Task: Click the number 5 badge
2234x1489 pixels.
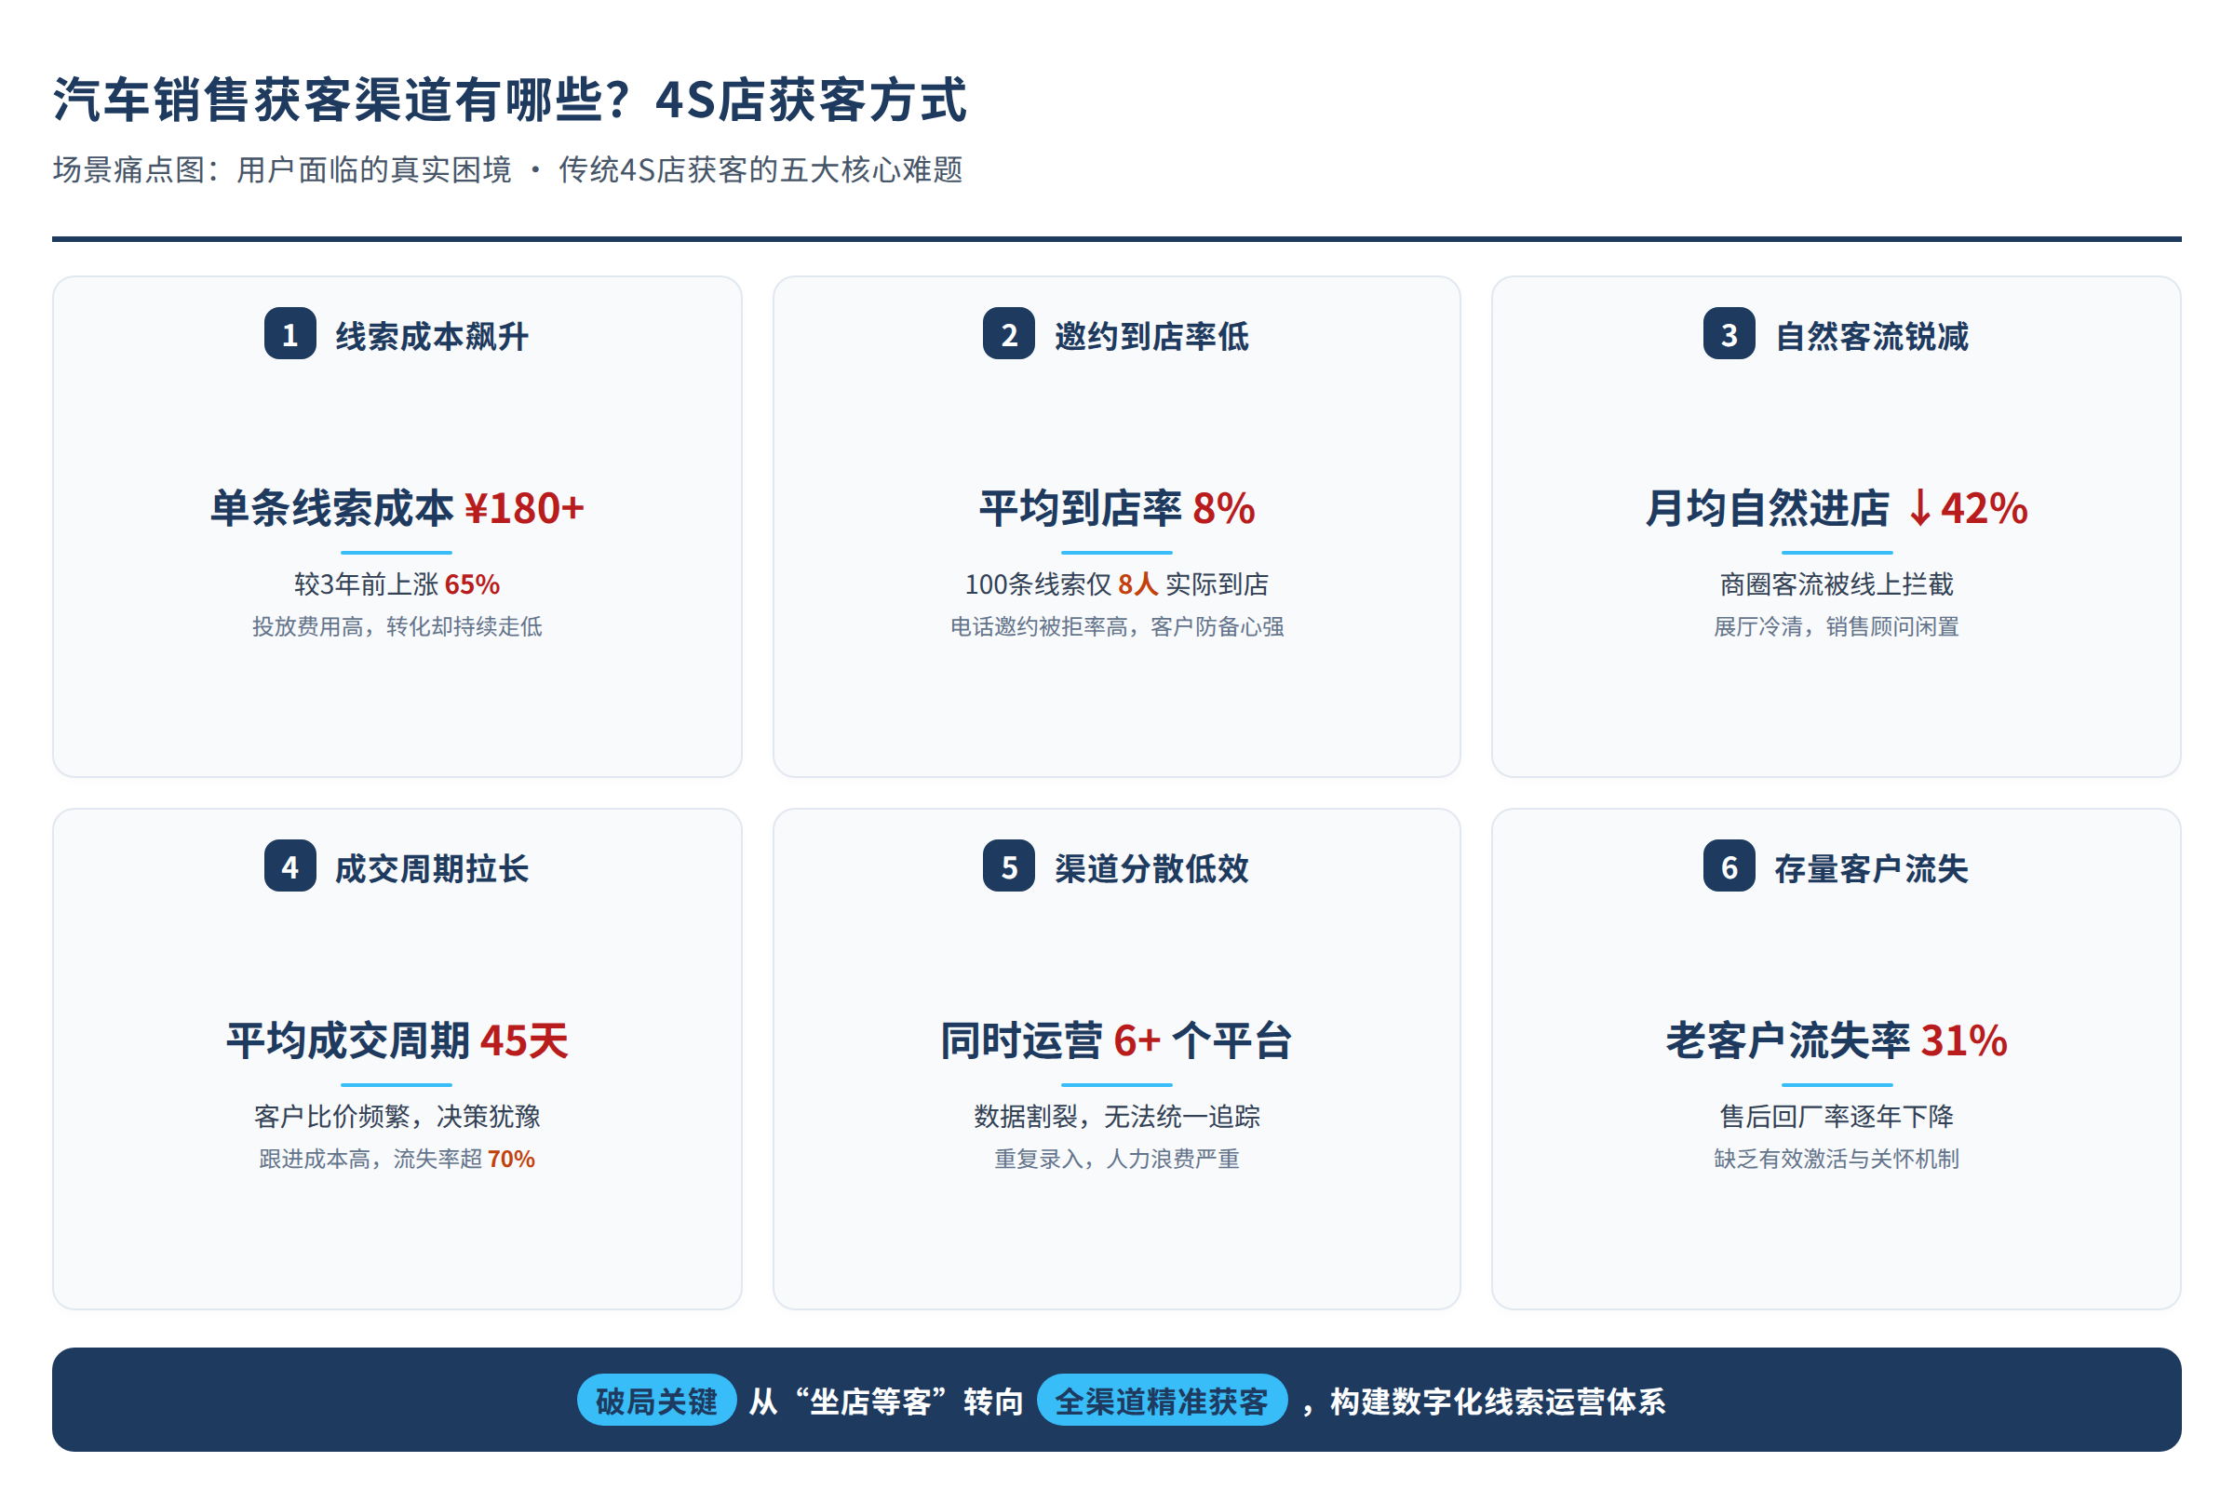Action: click(x=1009, y=866)
